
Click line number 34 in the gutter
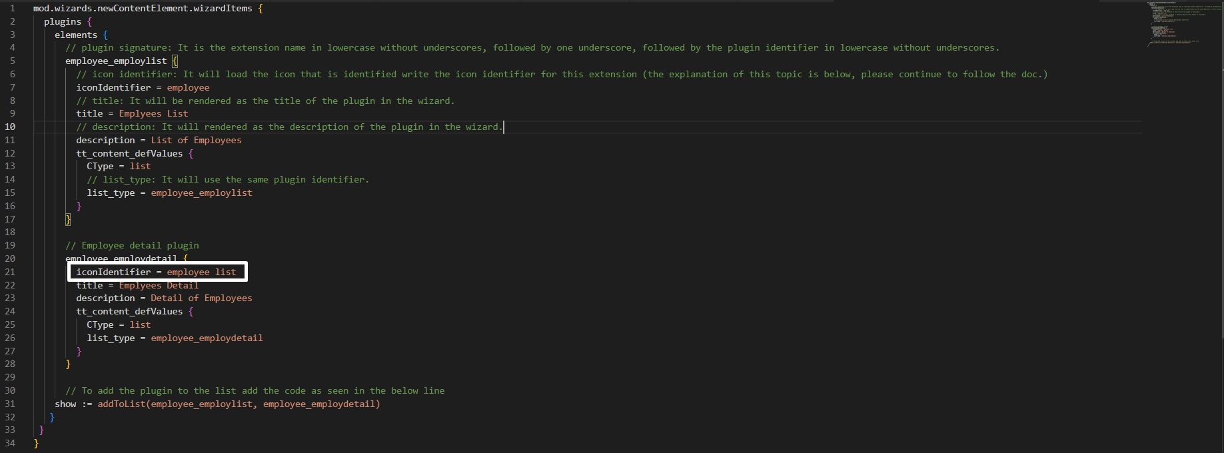tap(10, 443)
